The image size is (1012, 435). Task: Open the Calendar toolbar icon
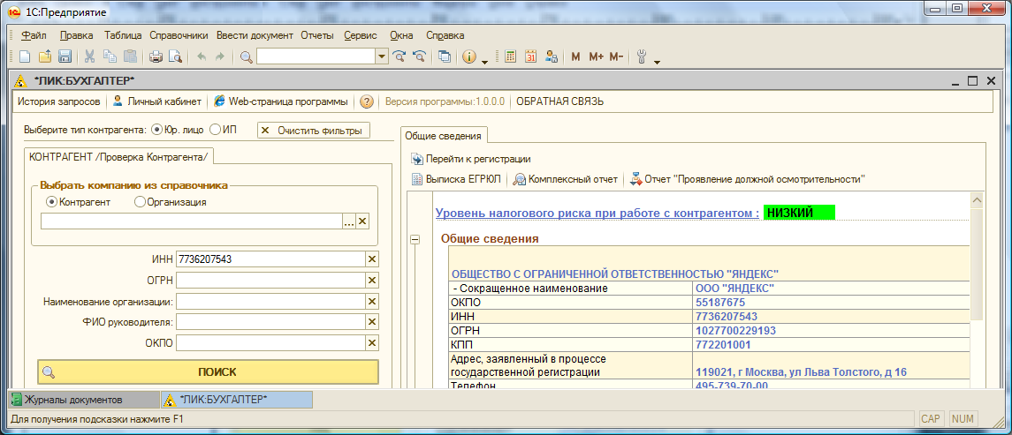pos(530,56)
